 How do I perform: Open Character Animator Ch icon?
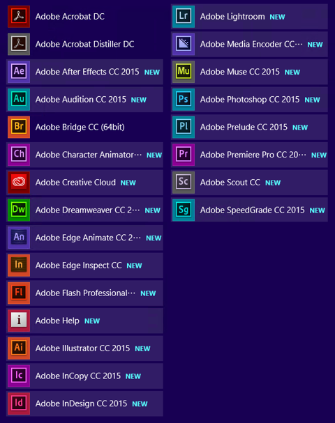click(19, 155)
